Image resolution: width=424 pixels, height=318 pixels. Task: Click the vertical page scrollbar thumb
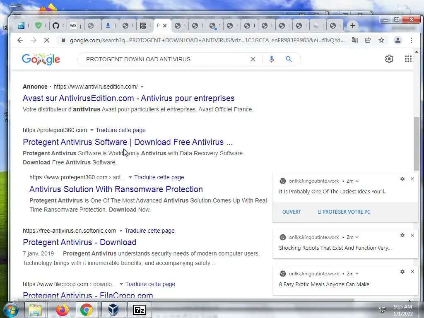417,144
